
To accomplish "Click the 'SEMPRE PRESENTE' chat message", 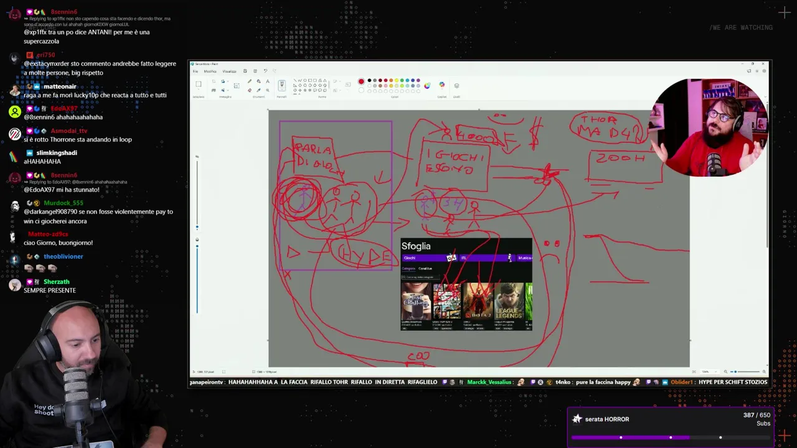I will pyautogui.click(x=50, y=291).
